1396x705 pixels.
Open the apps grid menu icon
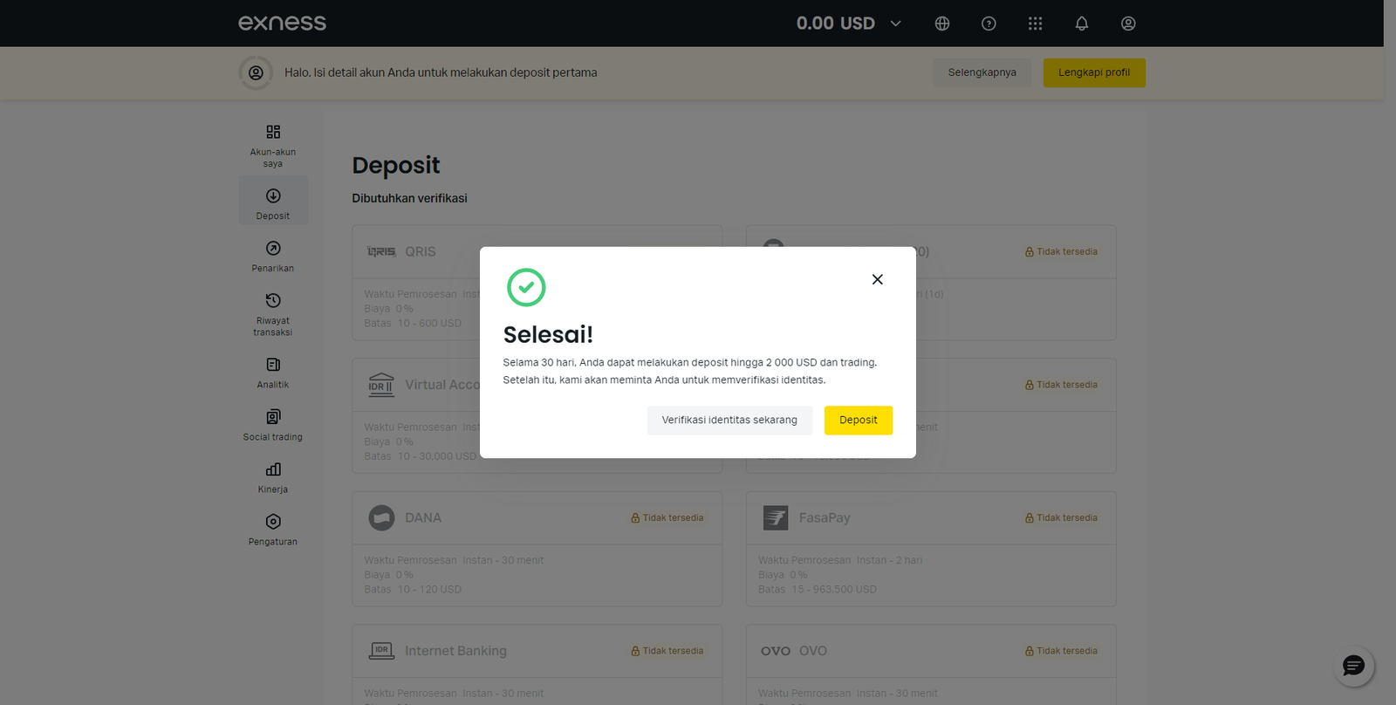tap(1035, 24)
